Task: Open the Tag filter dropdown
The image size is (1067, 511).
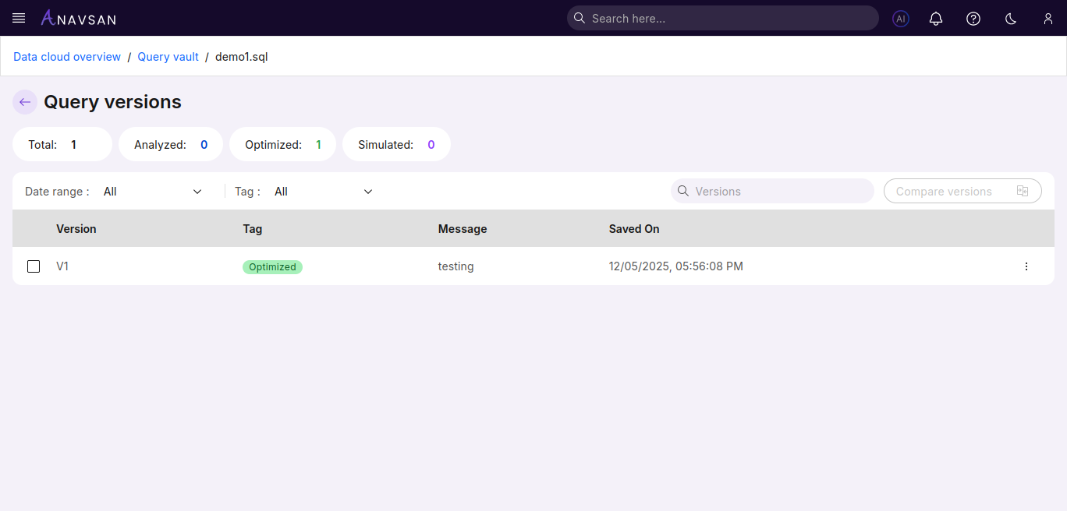Action: tap(322, 191)
